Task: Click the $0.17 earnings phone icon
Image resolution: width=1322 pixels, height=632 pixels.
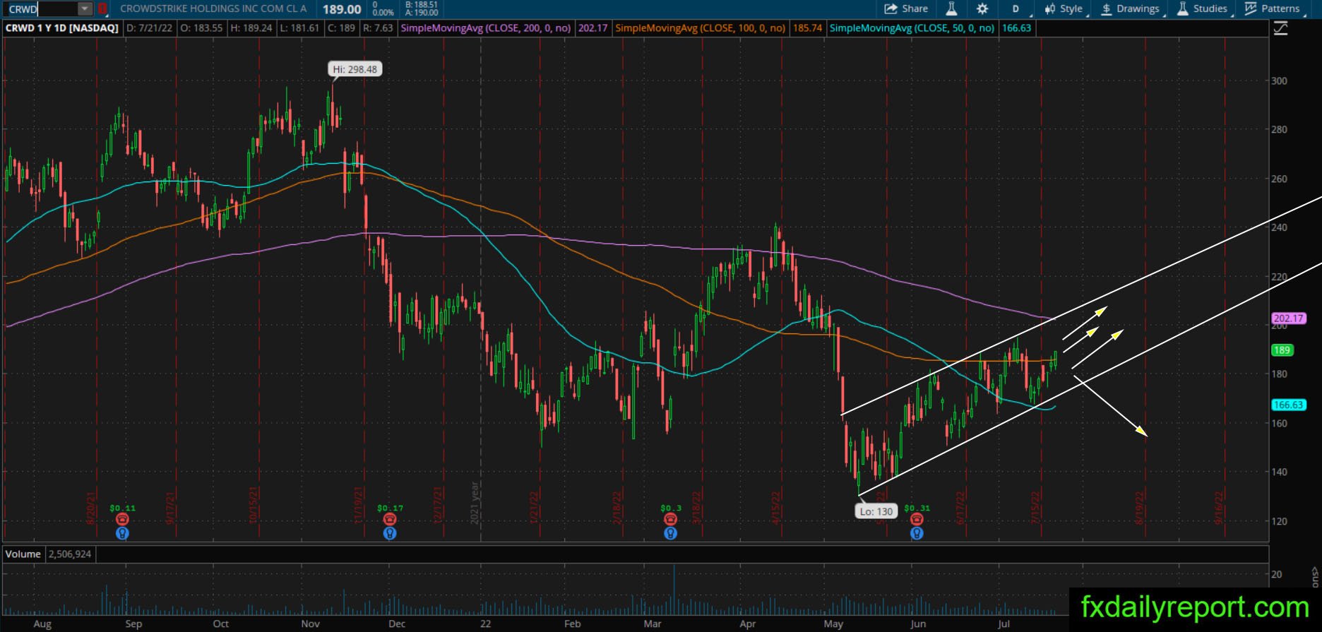Action: pos(389,519)
